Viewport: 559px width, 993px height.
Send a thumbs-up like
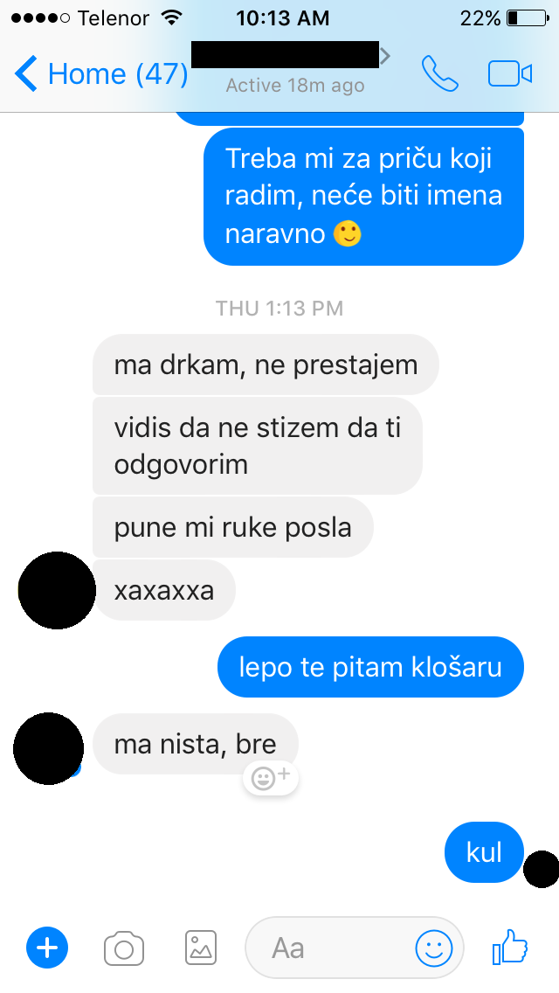[509, 947]
